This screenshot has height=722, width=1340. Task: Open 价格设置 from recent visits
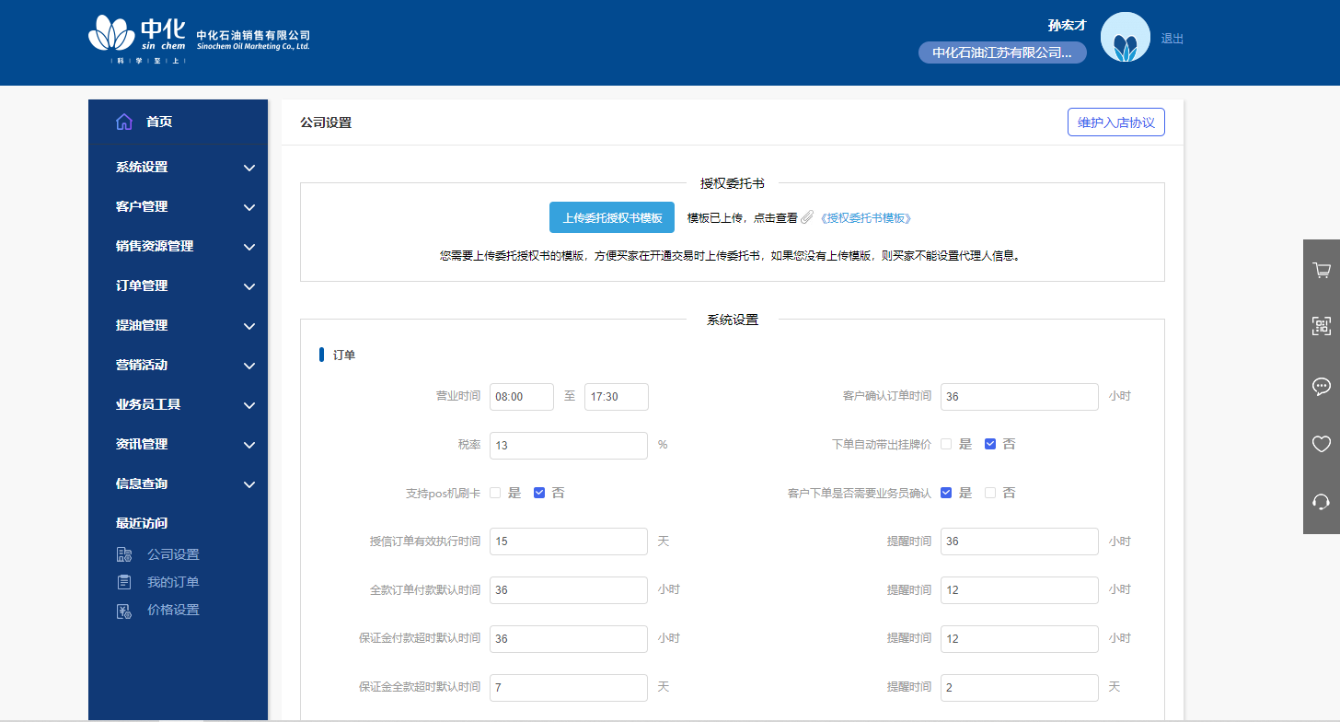(173, 610)
